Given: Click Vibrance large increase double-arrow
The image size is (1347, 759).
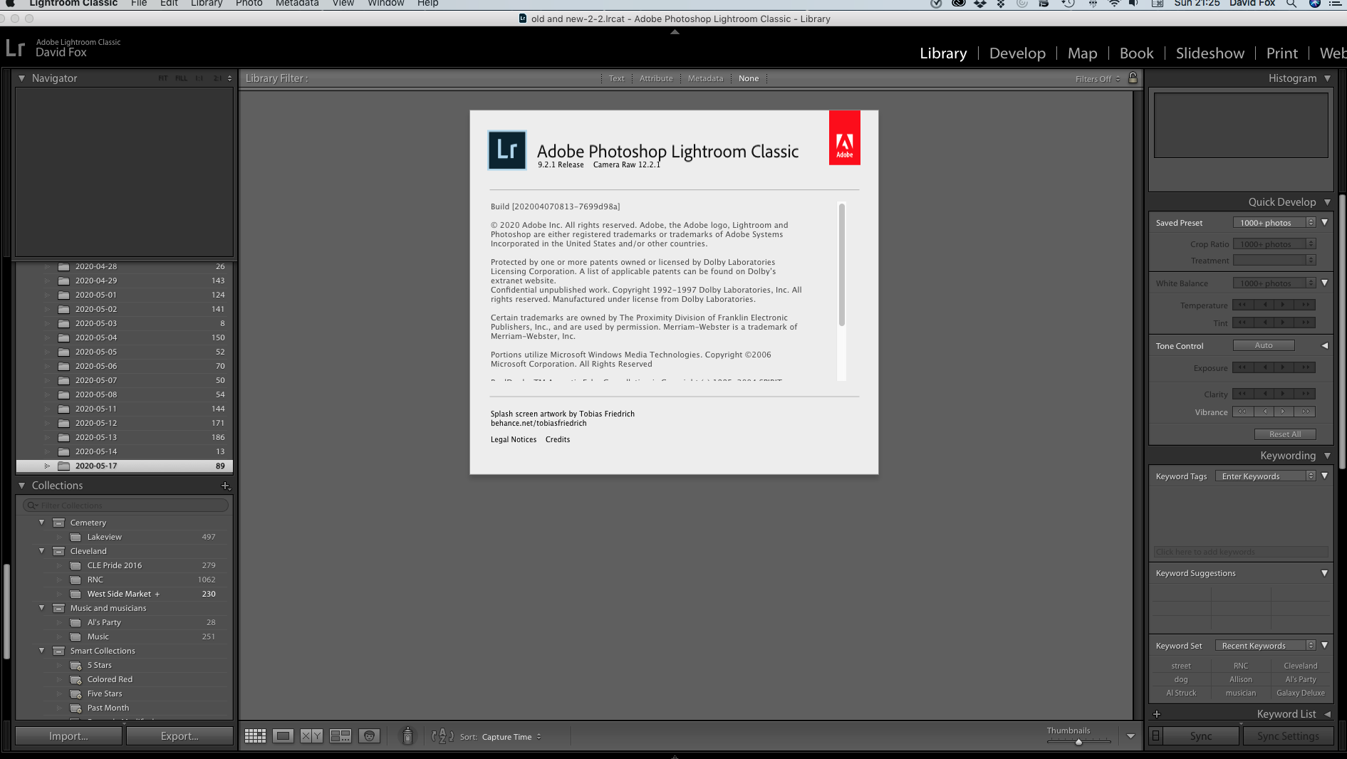Looking at the screenshot, I should pyautogui.click(x=1306, y=412).
